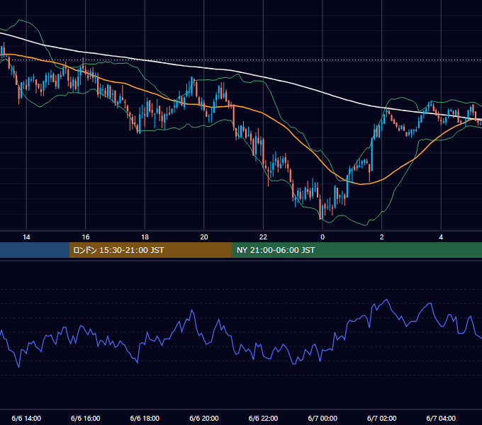Click the NY 21:00-06:00 JST session bar
482x425 pixels.
click(x=357, y=250)
